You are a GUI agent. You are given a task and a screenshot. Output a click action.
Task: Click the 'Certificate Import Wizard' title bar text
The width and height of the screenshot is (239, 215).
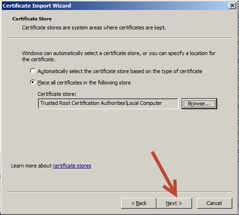[x=37, y=6]
